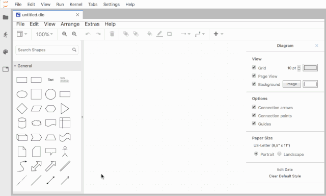Click the To Back toolbar icon
326x196 pixels.
point(136,34)
